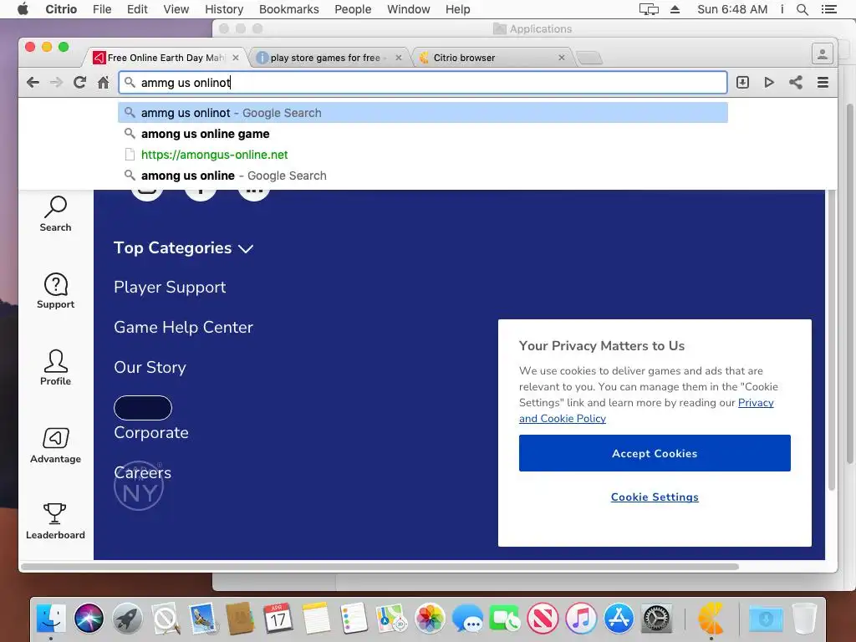Click the share icon in toolbar

(796, 83)
